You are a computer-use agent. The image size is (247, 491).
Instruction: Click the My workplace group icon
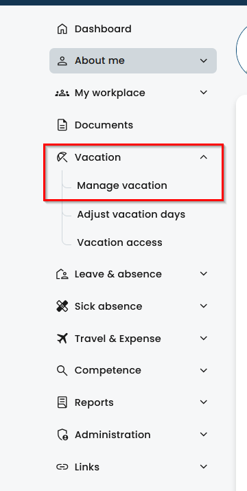pyautogui.click(x=62, y=93)
